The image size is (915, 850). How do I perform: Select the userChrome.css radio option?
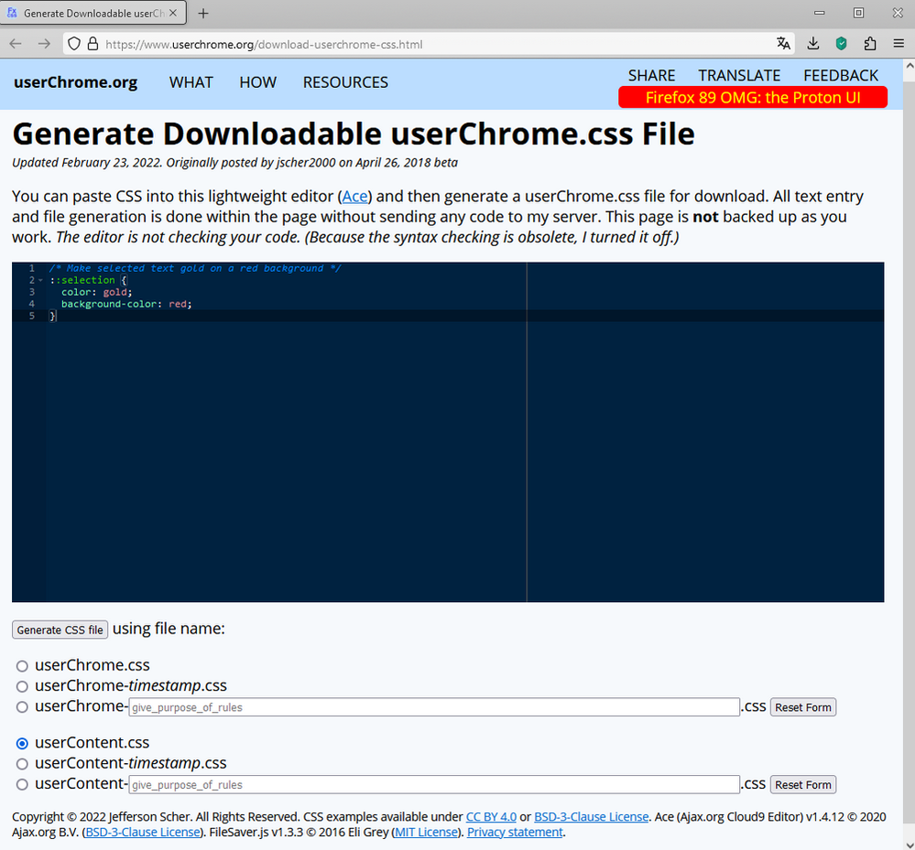click(22, 666)
